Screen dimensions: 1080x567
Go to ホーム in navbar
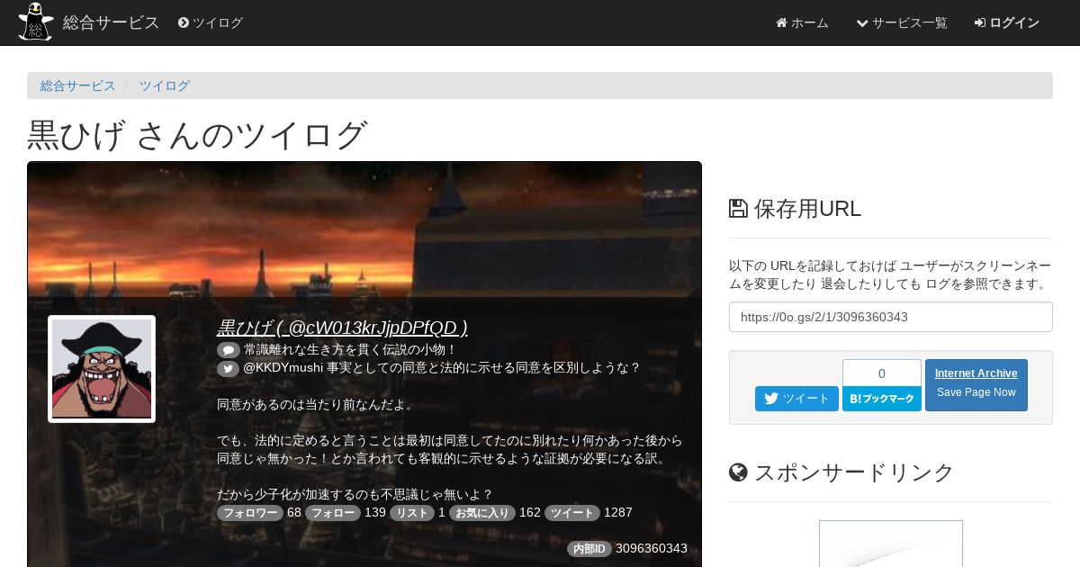pos(802,22)
